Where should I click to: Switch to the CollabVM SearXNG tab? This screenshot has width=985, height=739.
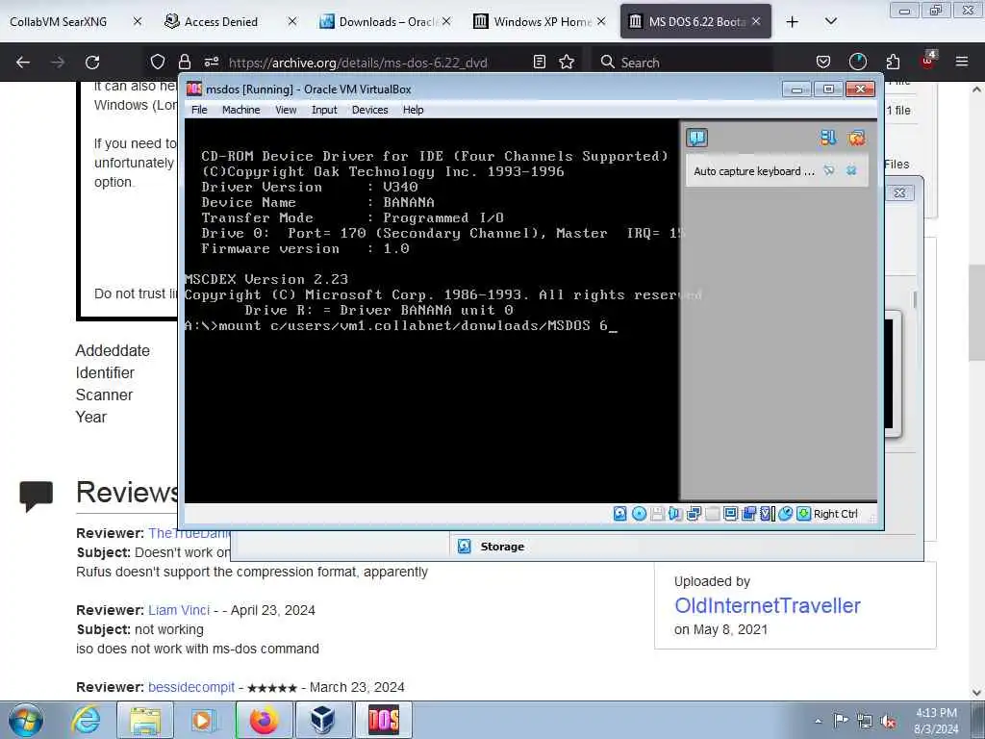(59, 22)
